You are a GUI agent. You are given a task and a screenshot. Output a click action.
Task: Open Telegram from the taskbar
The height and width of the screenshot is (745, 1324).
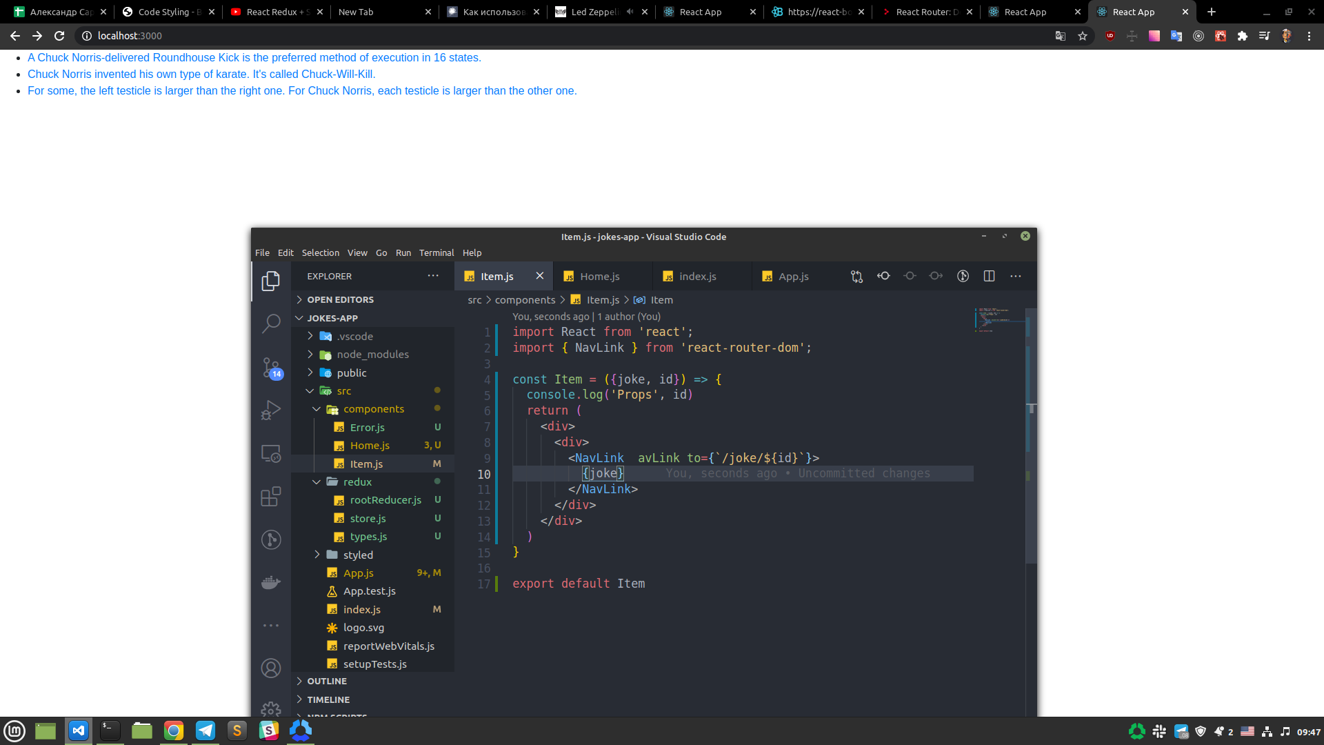click(x=205, y=731)
